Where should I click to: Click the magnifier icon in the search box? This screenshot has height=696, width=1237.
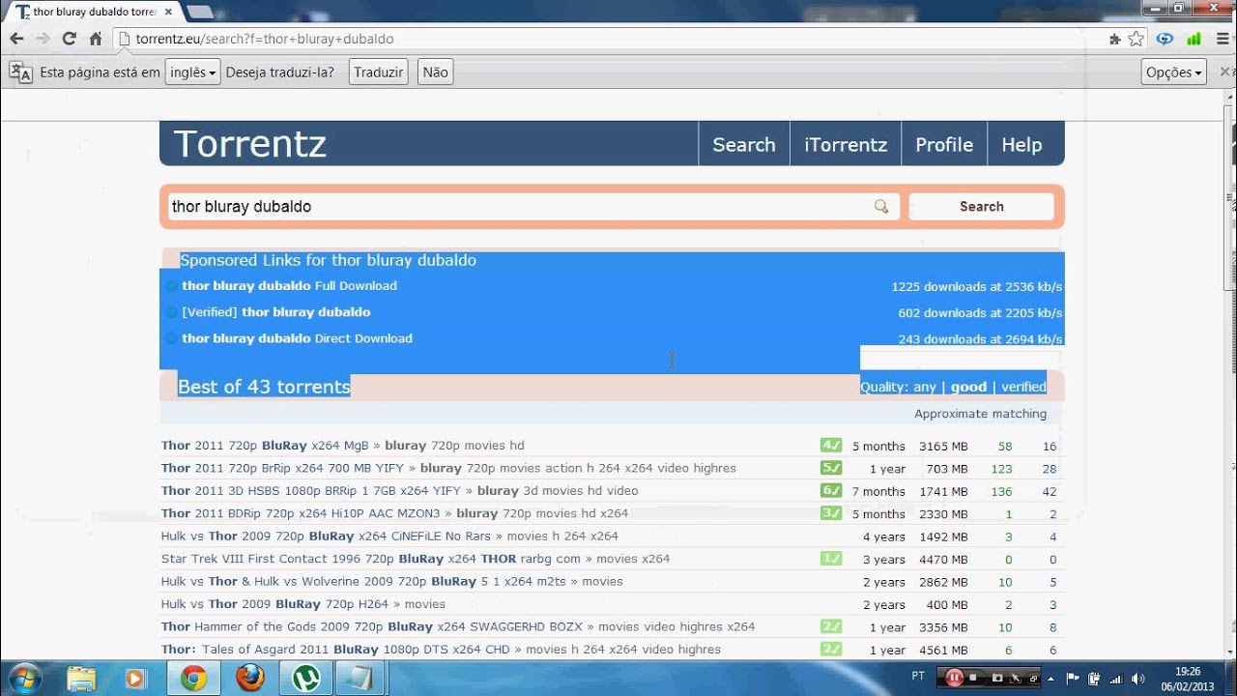click(x=881, y=207)
